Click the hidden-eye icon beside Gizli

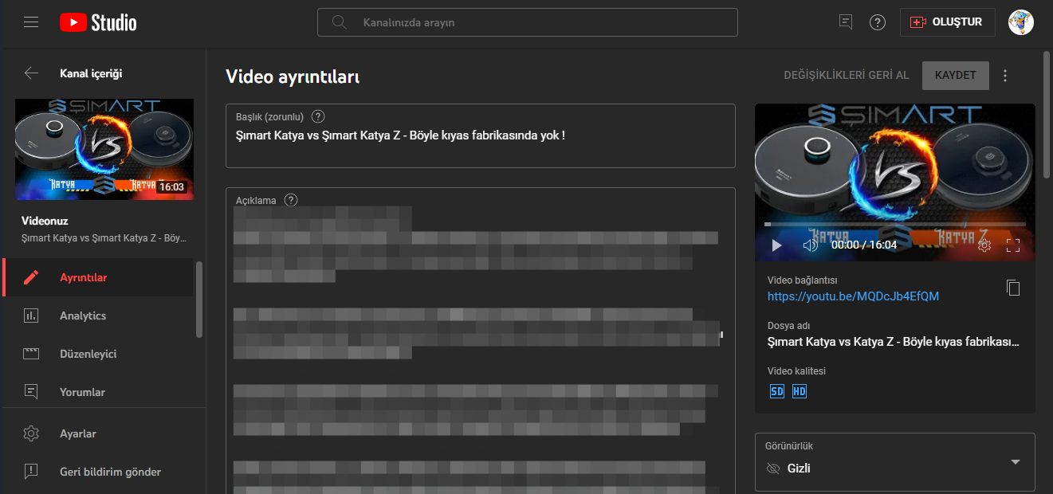772,469
